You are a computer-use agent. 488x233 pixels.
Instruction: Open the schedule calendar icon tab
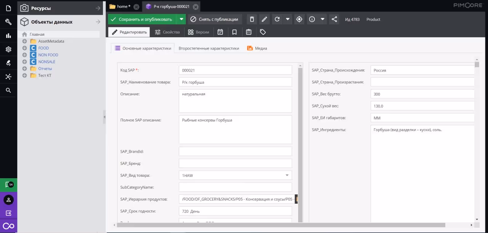pyautogui.click(x=220, y=32)
